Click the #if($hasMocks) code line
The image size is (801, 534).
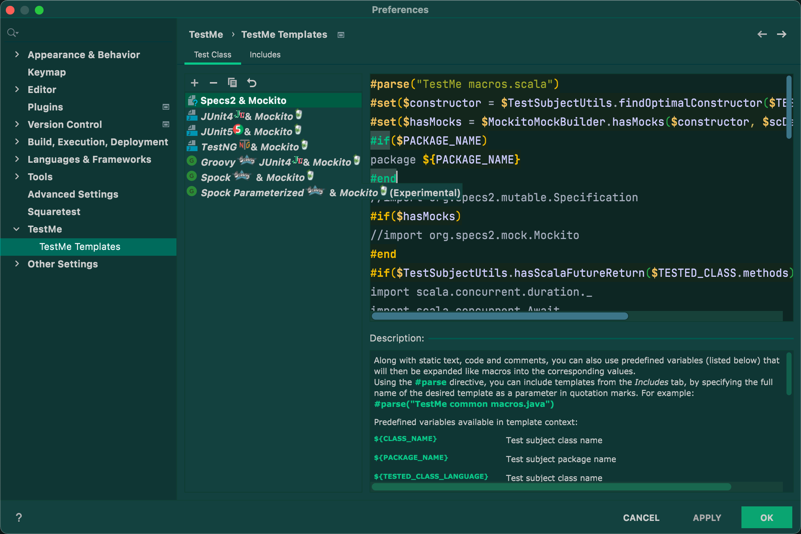[x=416, y=217]
